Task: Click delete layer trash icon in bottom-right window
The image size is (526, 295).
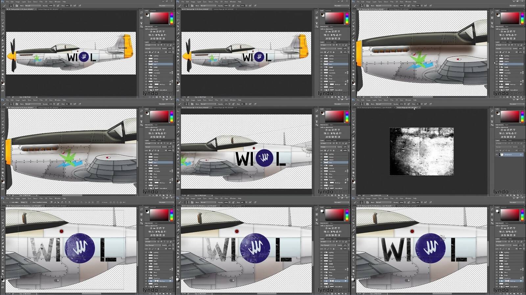Action: (x=521, y=294)
